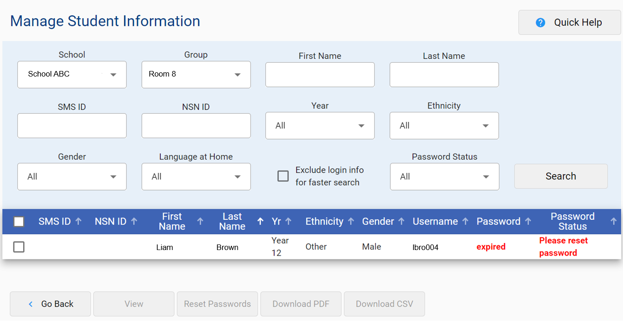Select all students via header checkbox
This screenshot has width=623, height=321.
point(19,222)
